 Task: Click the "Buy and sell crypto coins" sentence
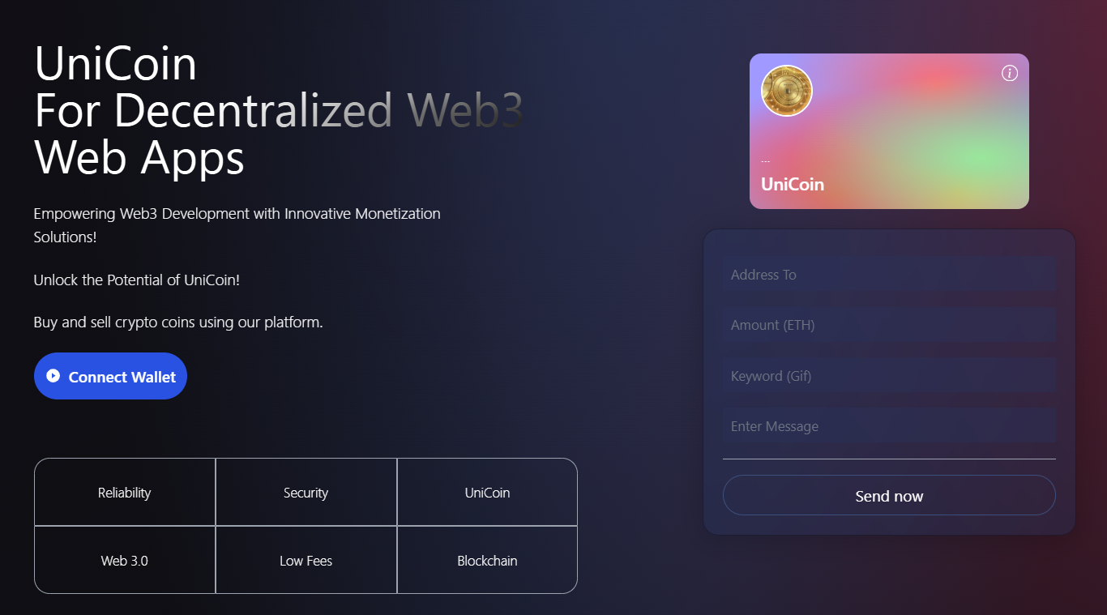click(x=178, y=322)
